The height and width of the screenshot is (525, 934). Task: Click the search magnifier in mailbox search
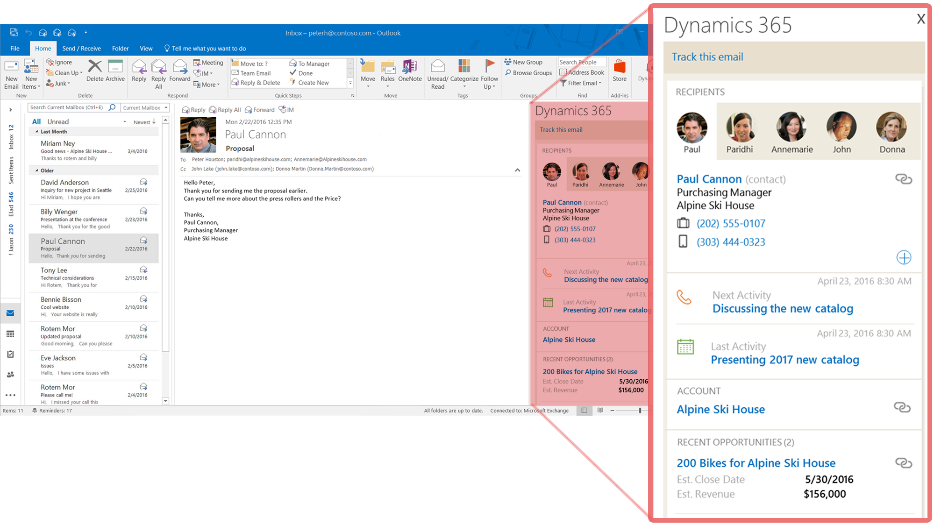pyautogui.click(x=112, y=107)
